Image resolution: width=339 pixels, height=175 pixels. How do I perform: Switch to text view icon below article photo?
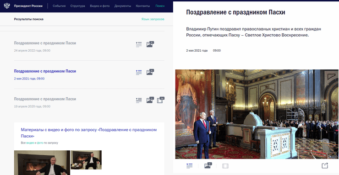click(189, 166)
